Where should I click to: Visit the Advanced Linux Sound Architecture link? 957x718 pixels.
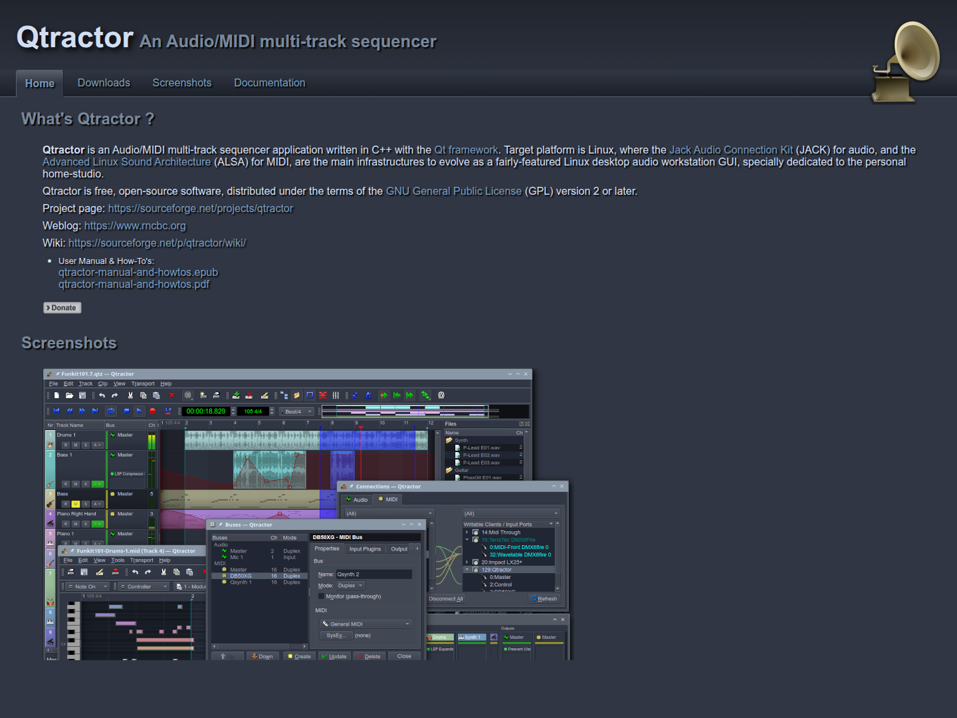126,162
